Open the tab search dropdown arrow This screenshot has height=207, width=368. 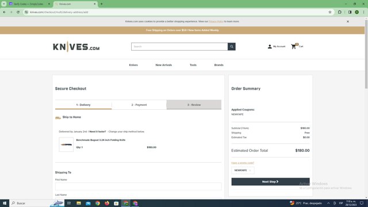tap(4, 4)
